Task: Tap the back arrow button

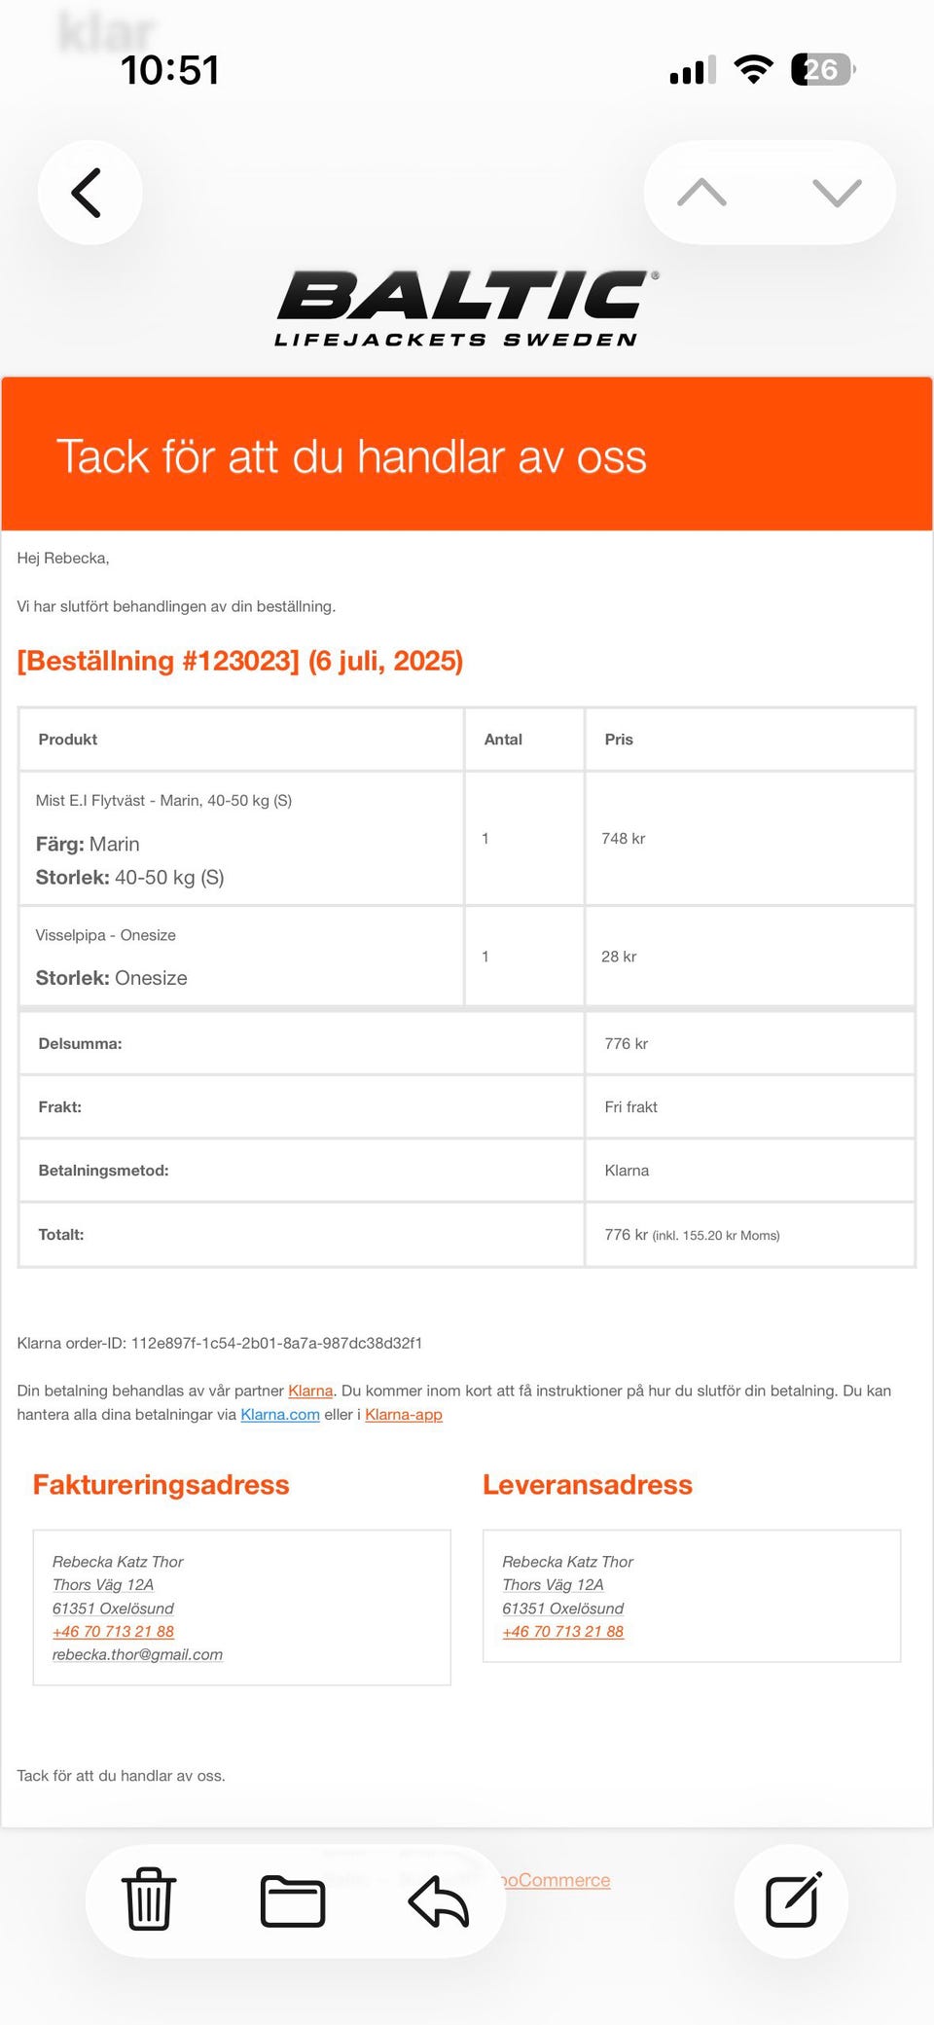Action: (x=89, y=193)
